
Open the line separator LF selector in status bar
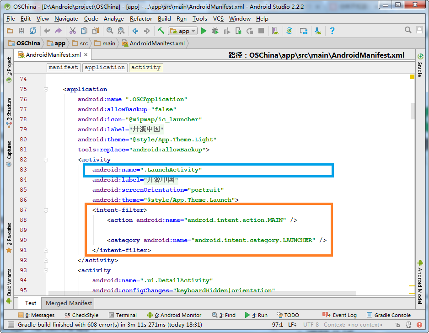[x=292, y=324]
